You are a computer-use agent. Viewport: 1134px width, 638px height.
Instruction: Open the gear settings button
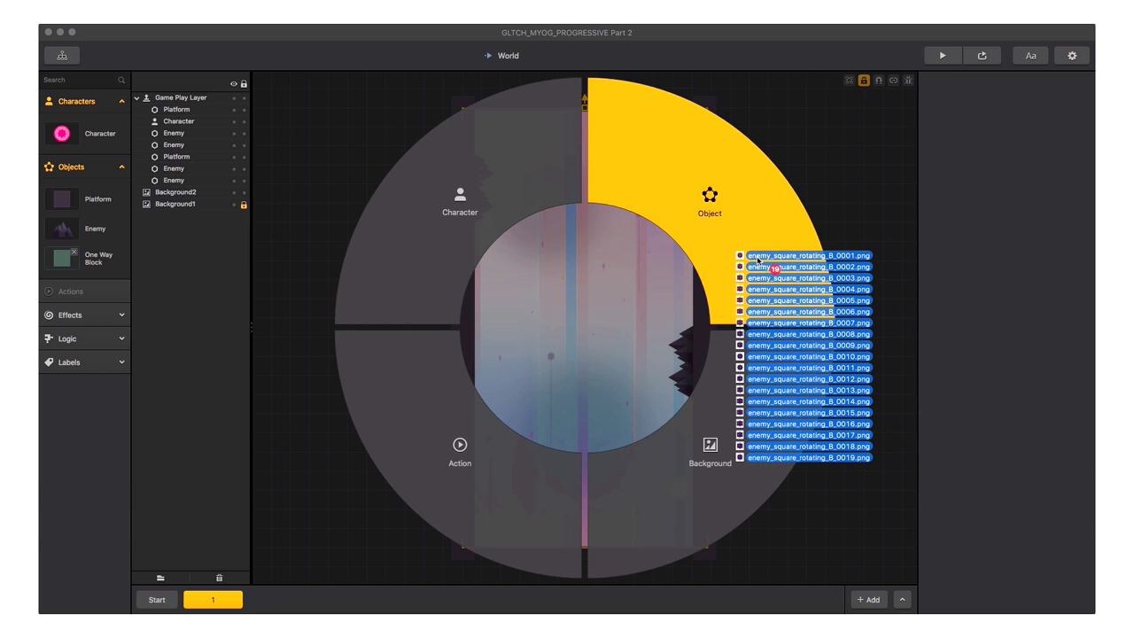1072,56
